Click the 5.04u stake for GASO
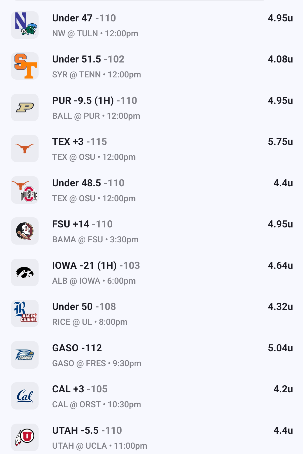Image resolution: width=303 pixels, height=454 pixels. pyautogui.click(x=280, y=348)
